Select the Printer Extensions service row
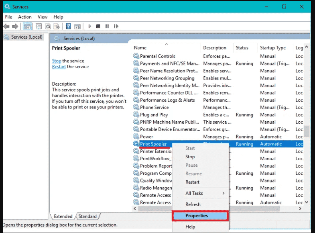 (156, 151)
